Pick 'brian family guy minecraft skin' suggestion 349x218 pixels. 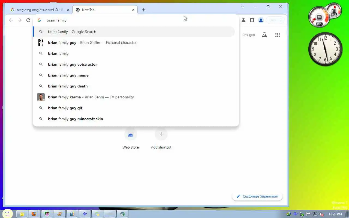pos(134,119)
